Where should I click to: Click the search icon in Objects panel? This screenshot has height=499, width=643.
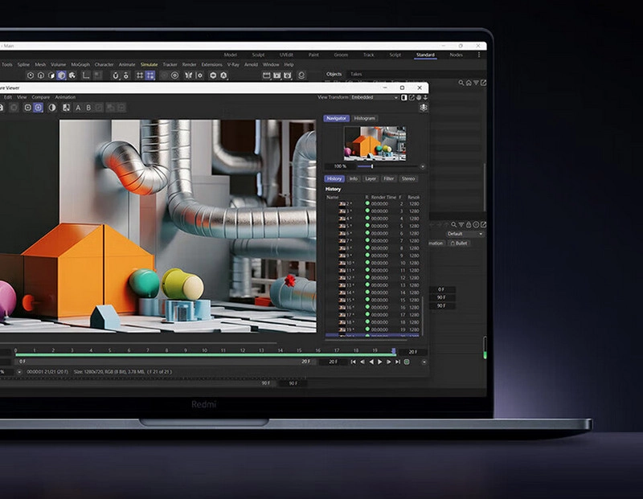tap(461, 83)
